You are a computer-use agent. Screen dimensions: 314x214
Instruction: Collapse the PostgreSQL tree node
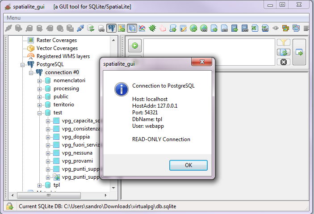[22, 65]
